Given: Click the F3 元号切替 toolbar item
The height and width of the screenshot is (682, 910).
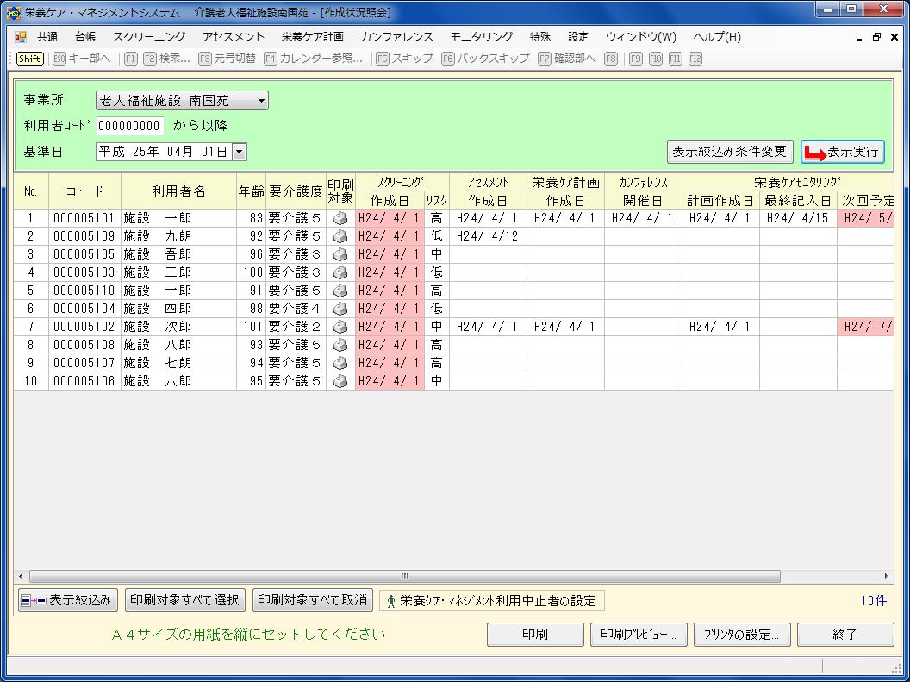Looking at the screenshot, I should (x=227, y=59).
